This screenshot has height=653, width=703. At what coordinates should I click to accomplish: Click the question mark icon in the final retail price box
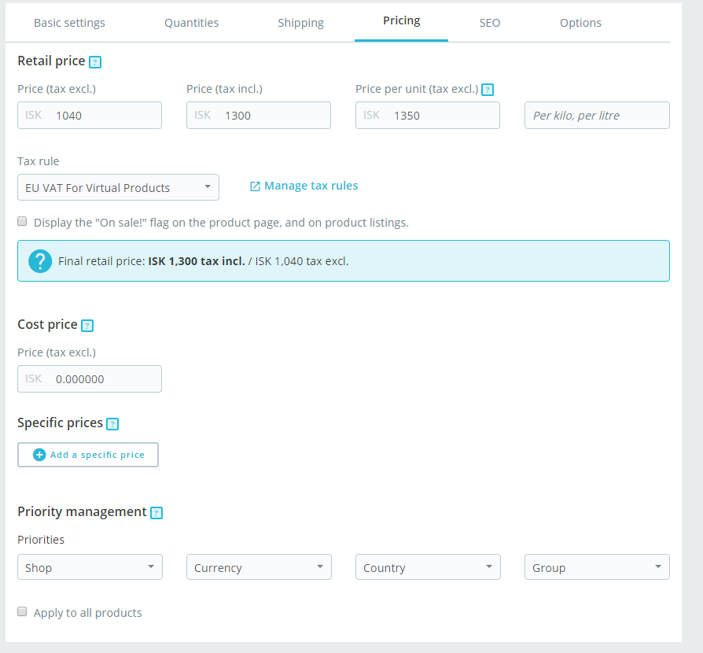point(40,261)
